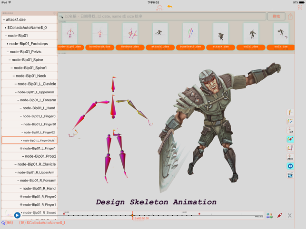Toggle the highlighted bone eraser tool
306x229 pixels.
(290, 139)
